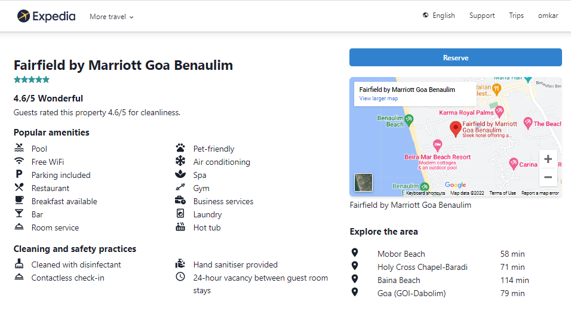Change language from English
The image size is (571, 326).
point(438,16)
